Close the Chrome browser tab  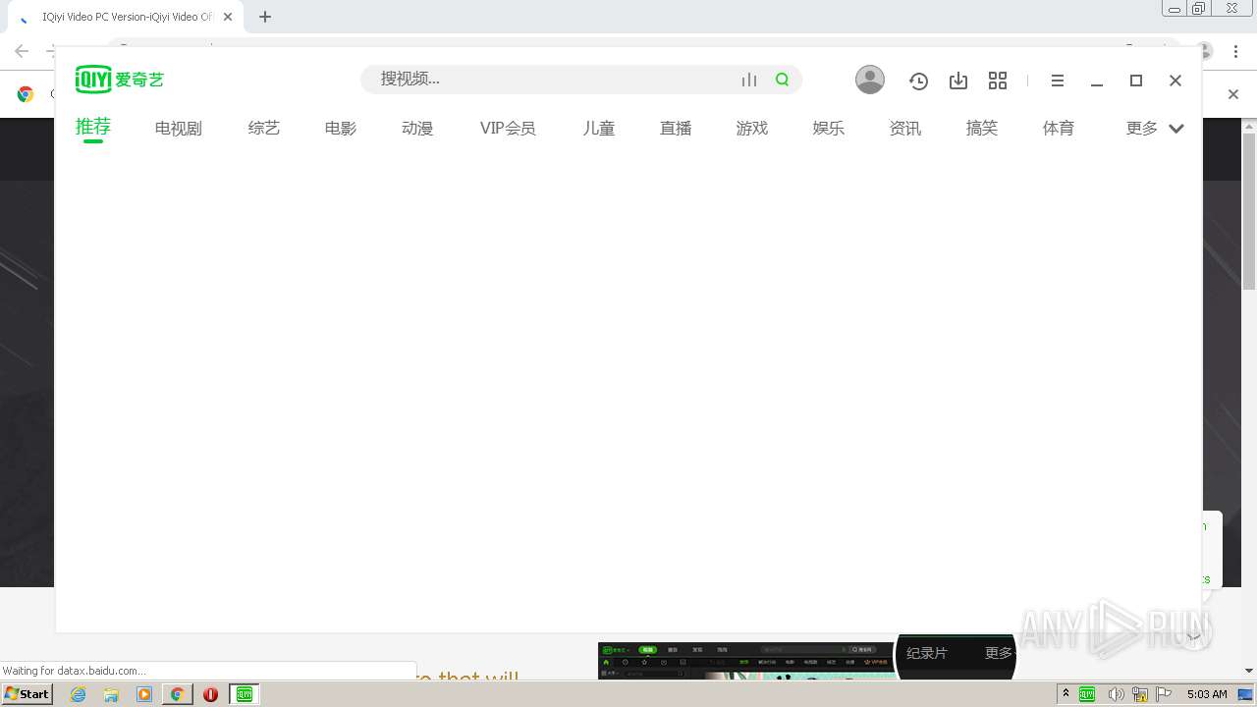[228, 17]
